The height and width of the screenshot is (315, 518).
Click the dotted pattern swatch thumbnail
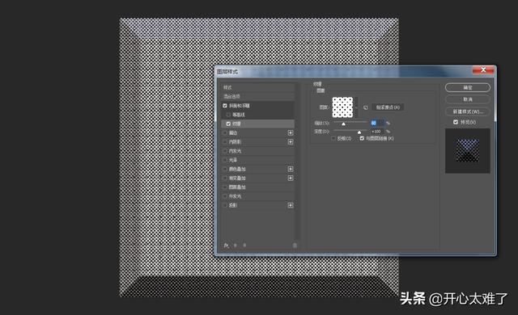pyautogui.click(x=342, y=107)
